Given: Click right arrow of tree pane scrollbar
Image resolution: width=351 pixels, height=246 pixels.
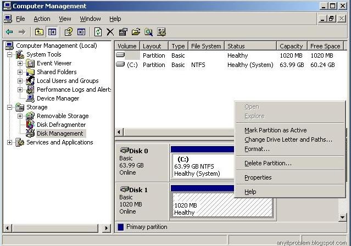Looking at the screenshot, I should click(106, 228).
